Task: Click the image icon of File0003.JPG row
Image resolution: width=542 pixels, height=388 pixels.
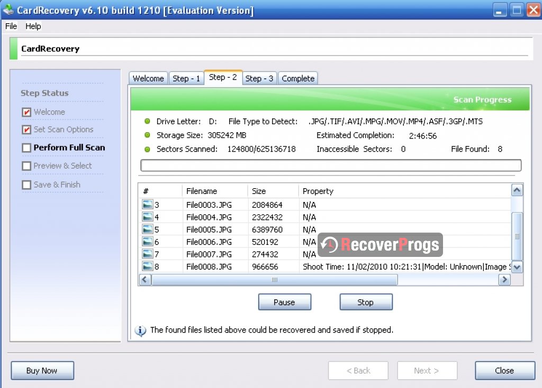Action: pyautogui.click(x=147, y=205)
